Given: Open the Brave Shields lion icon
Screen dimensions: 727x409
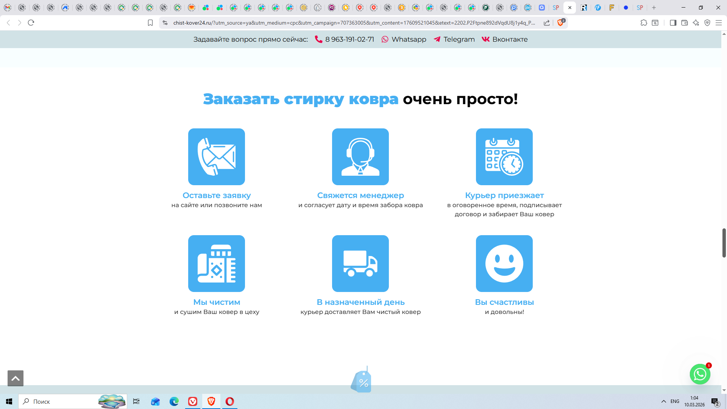Looking at the screenshot, I should (561, 23).
